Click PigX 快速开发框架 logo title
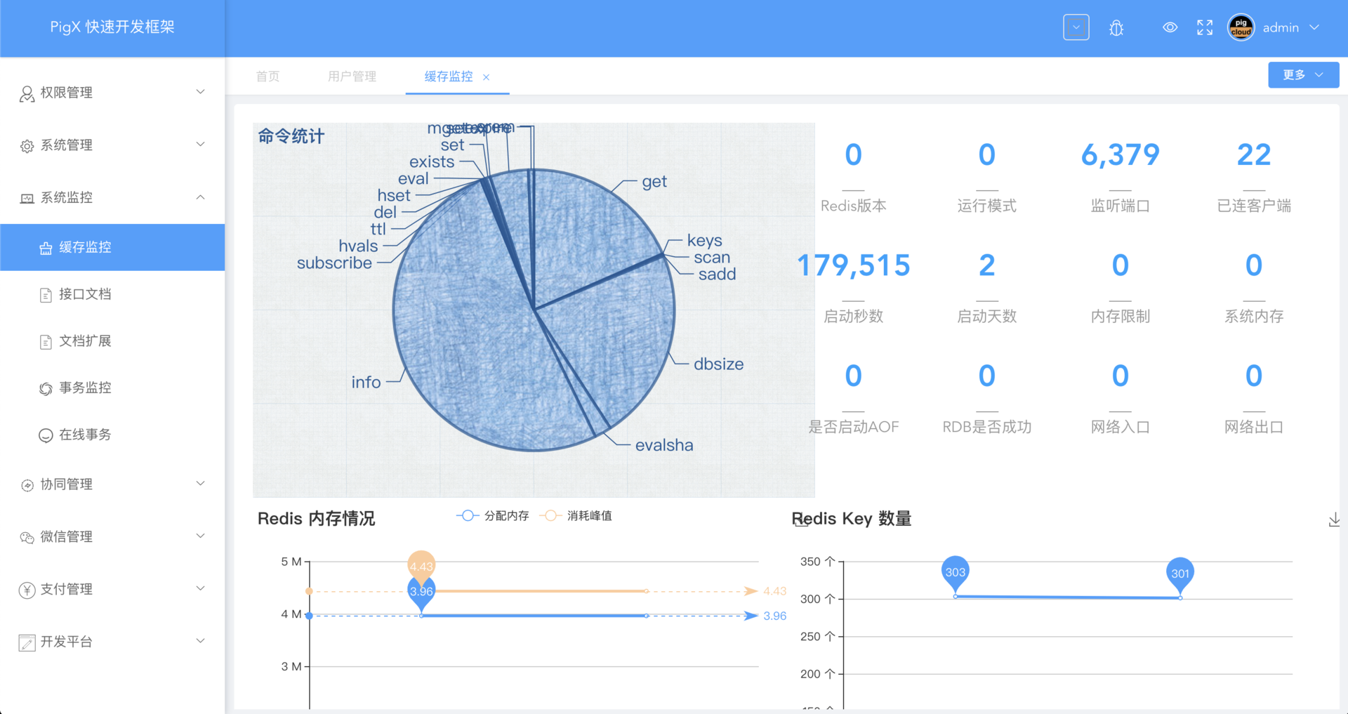This screenshot has width=1348, height=714. tap(112, 27)
